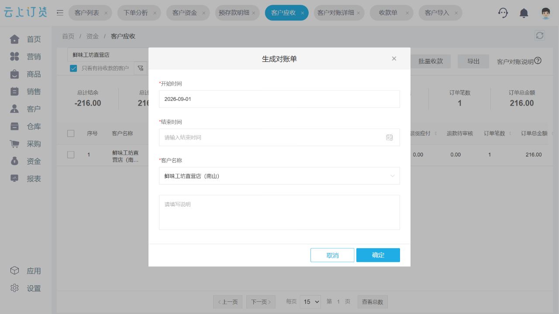Open 应用 in the sidebar

(26, 271)
